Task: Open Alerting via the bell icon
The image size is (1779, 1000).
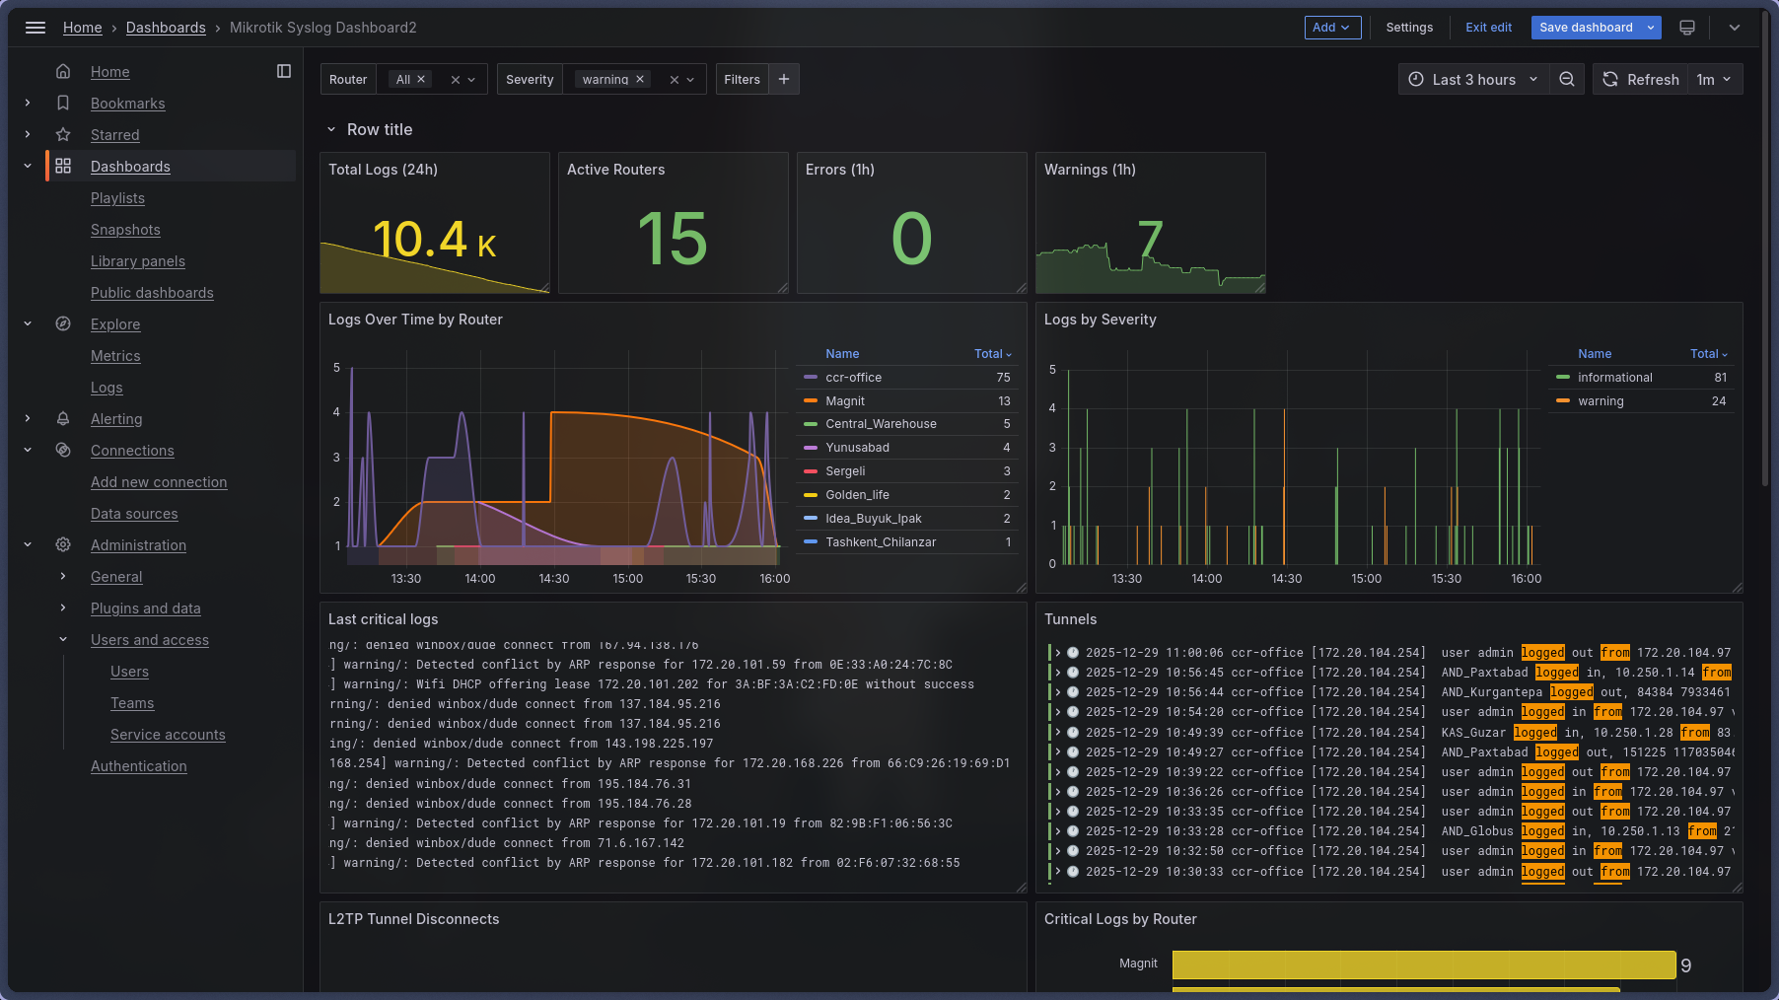Action: pos(62,418)
